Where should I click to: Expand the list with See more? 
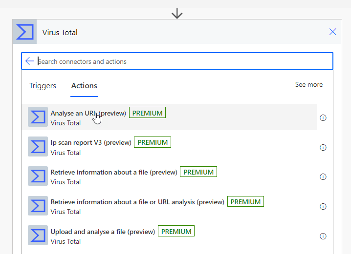(308, 85)
